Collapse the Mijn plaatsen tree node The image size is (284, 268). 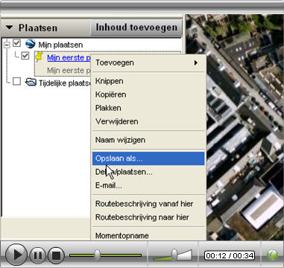[7, 45]
